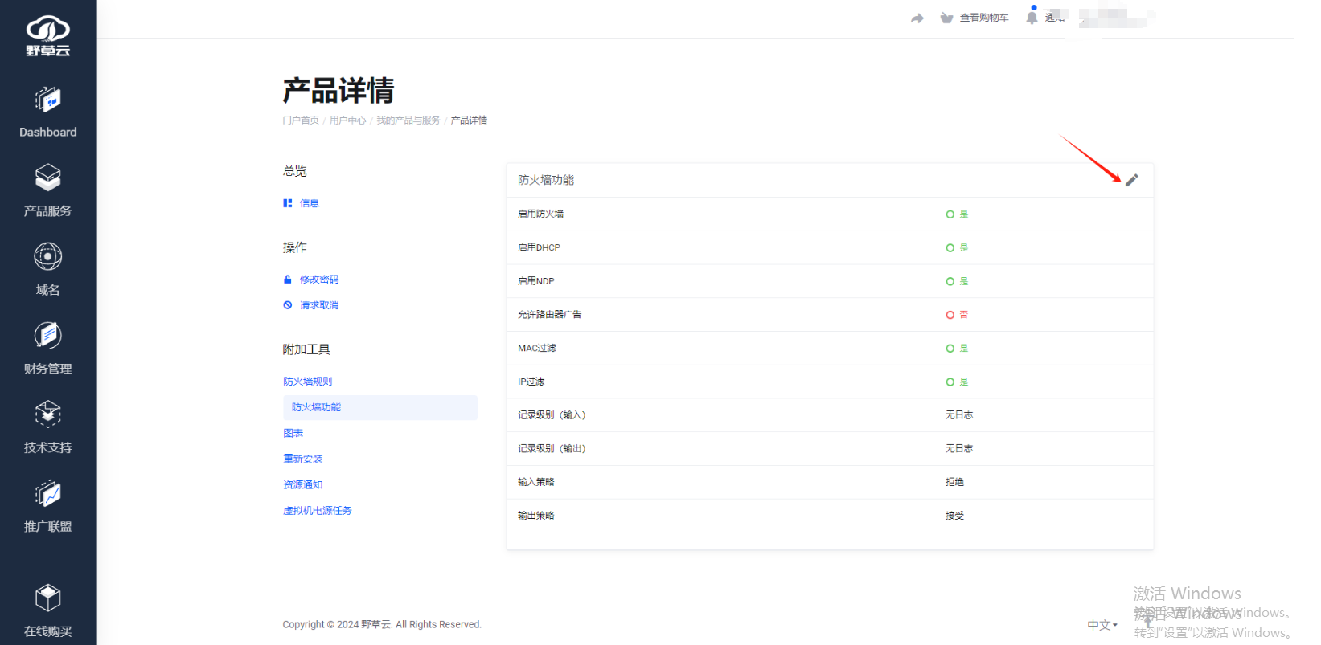Click 输入策略 value 拒绝
The image size is (1321, 645).
point(954,482)
